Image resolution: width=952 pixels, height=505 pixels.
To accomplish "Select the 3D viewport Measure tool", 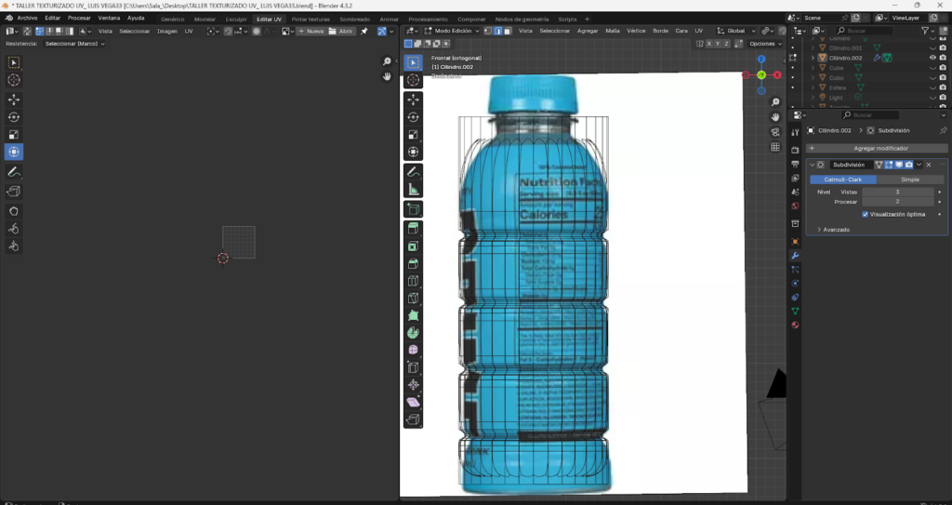I will [x=413, y=189].
